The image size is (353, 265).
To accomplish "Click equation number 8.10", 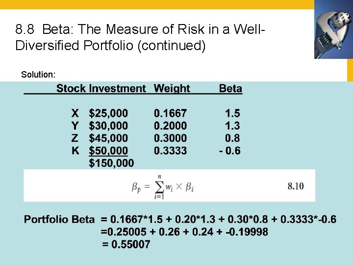I will [x=296, y=186].
